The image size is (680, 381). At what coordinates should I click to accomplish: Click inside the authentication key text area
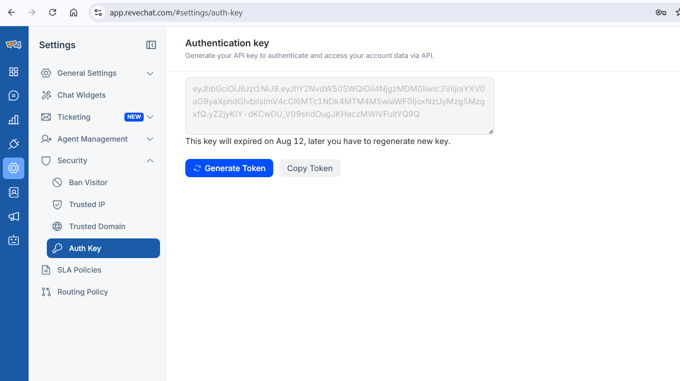pyautogui.click(x=339, y=106)
